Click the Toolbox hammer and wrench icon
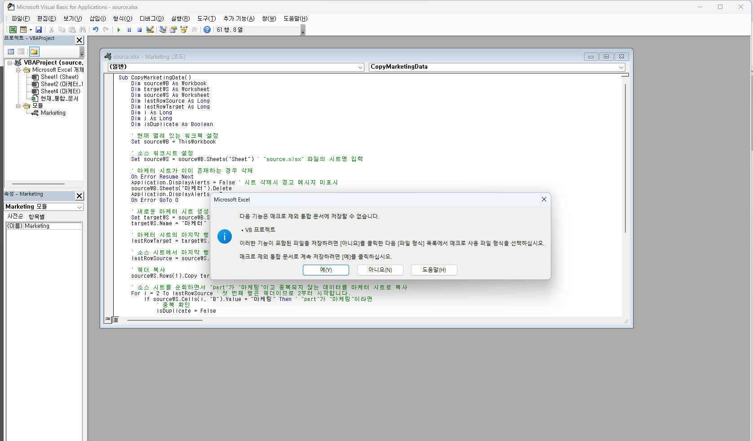 click(x=194, y=30)
